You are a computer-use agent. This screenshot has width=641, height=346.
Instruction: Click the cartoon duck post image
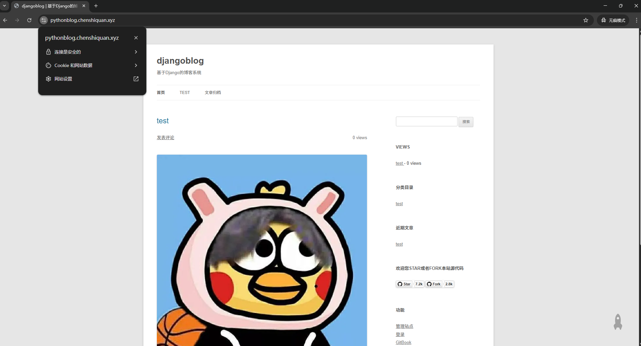coord(262,250)
